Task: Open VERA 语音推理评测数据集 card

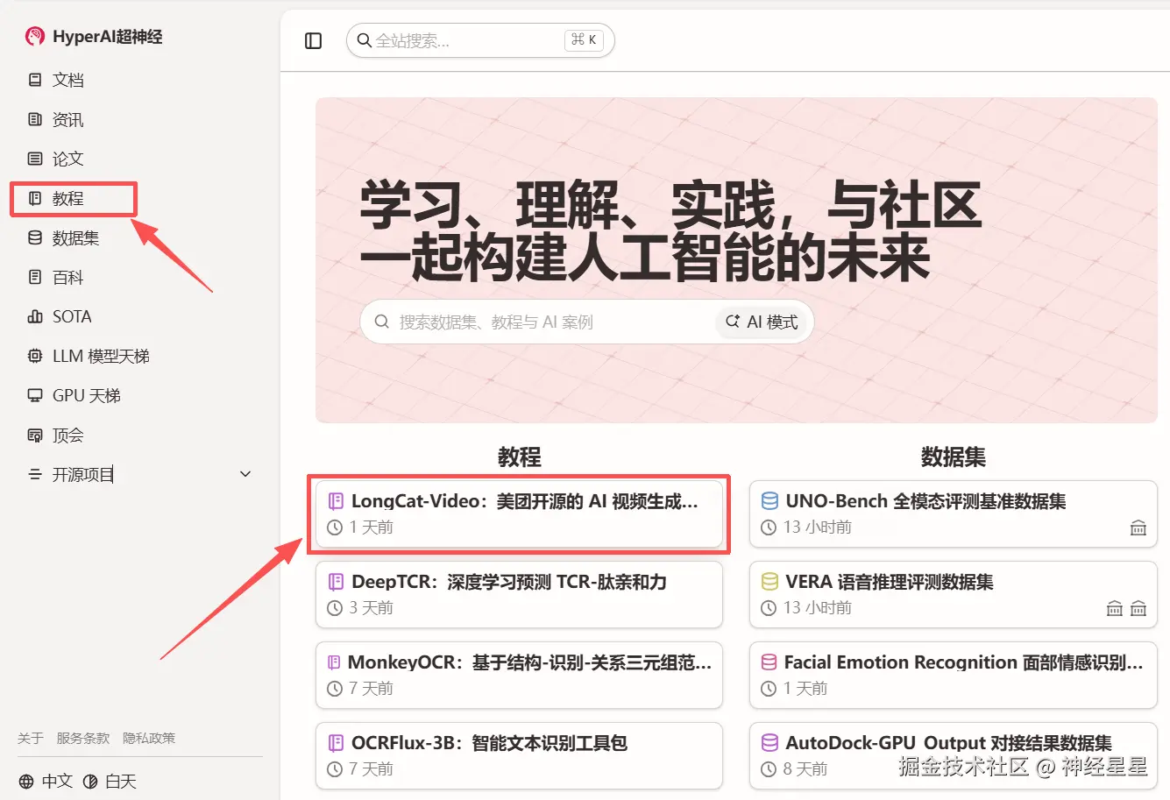Action: point(954,594)
